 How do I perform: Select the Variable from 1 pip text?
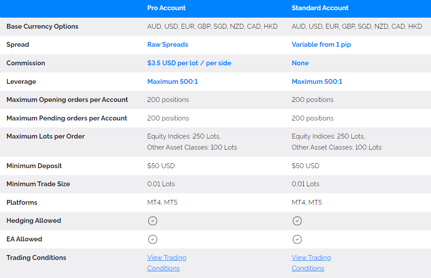321,45
